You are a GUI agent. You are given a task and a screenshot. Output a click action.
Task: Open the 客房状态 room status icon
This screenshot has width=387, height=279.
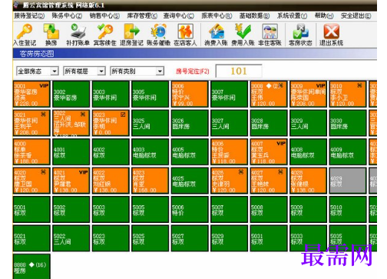click(300, 35)
